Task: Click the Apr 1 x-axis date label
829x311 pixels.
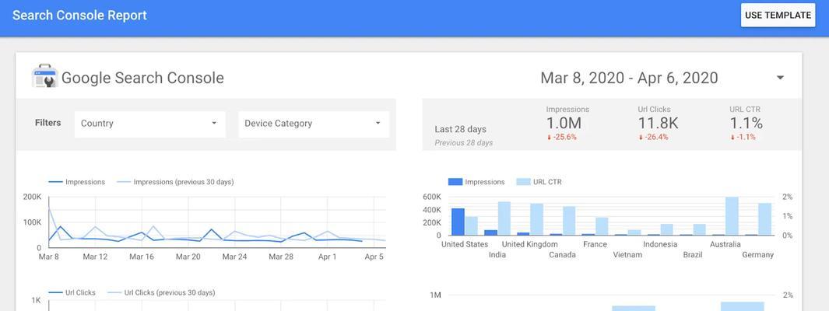Action: (327, 257)
